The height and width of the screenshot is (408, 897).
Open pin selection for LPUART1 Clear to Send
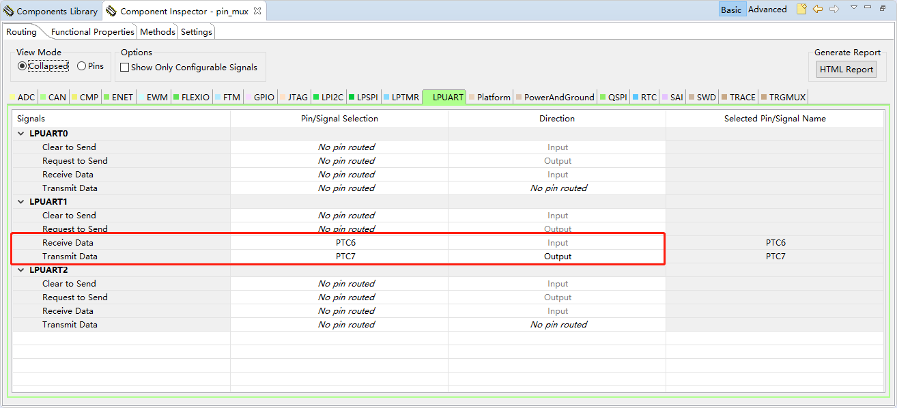[x=339, y=216]
